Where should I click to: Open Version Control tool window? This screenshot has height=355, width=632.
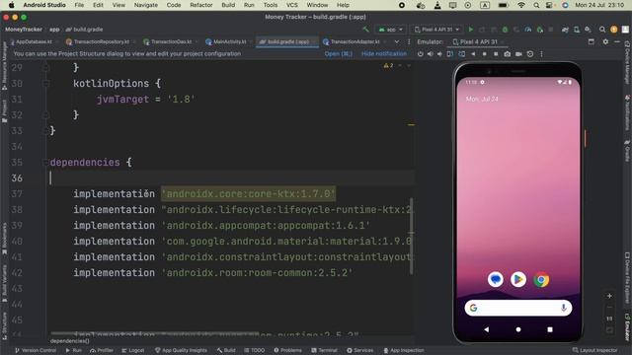point(36,350)
